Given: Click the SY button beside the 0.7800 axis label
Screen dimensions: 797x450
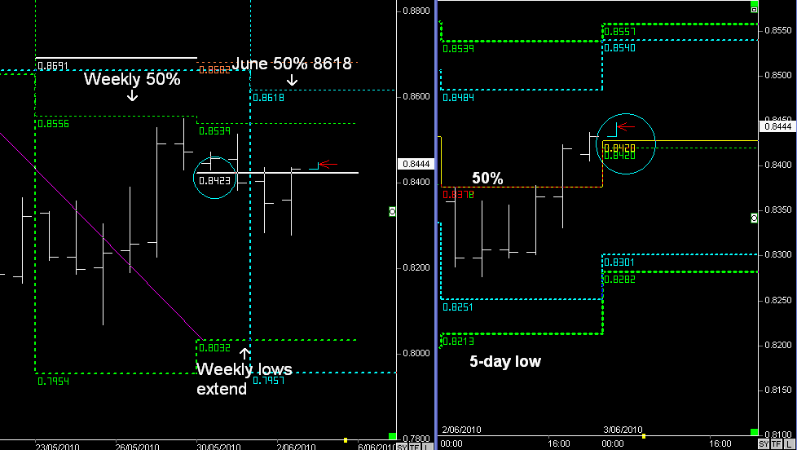Looking at the screenshot, I should [x=401, y=447].
